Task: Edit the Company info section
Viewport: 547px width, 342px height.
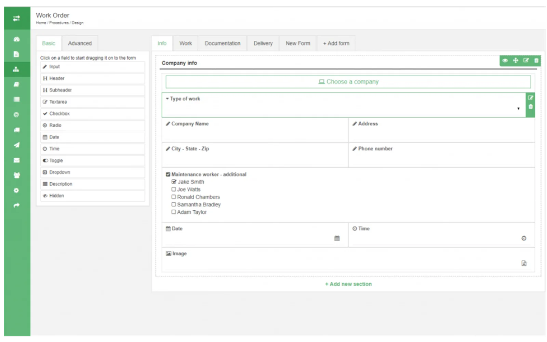Action: 526,61
